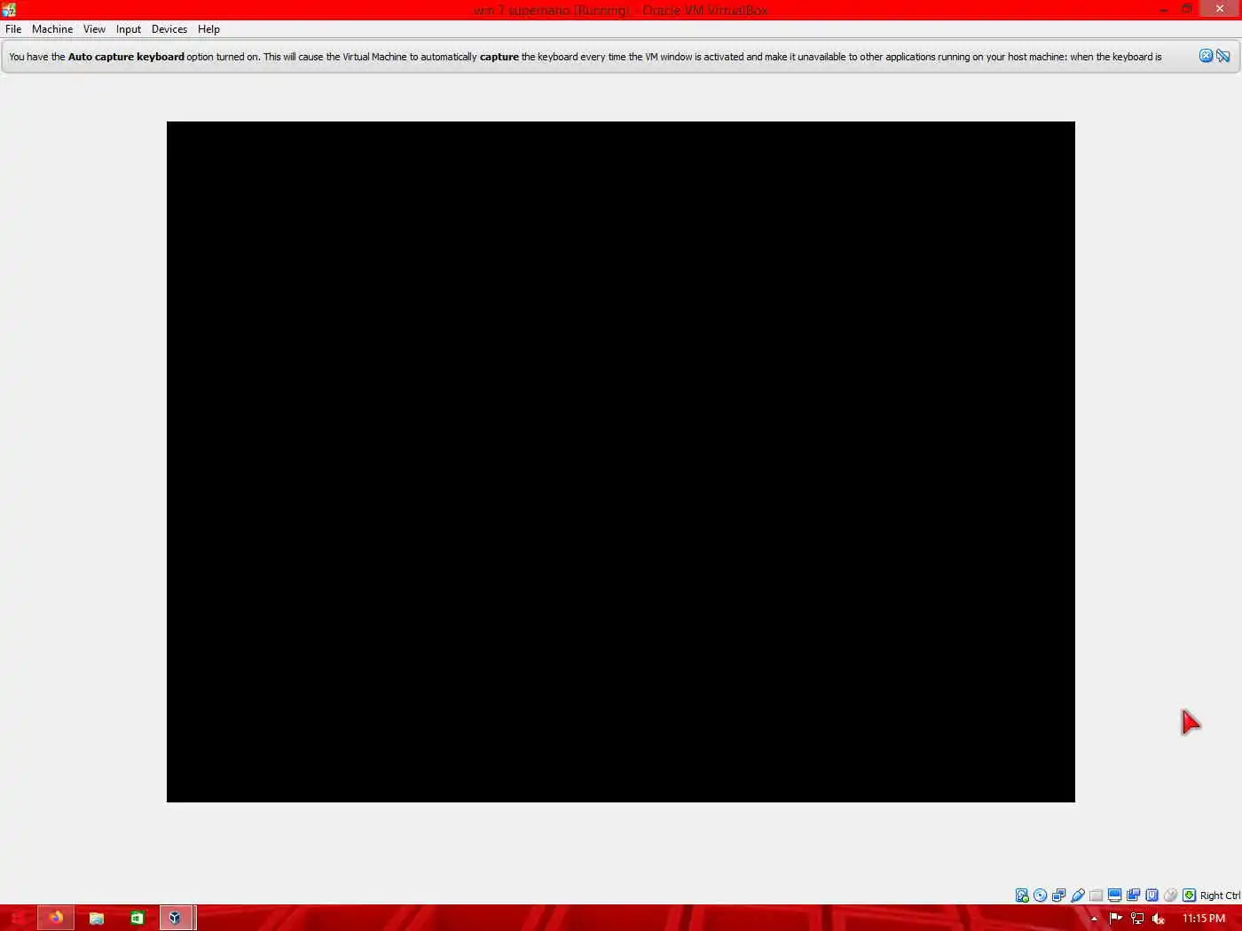Open Action Center flag in tray
Viewport: 1242px width, 931px height.
point(1116,919)
